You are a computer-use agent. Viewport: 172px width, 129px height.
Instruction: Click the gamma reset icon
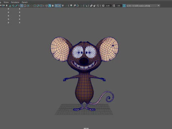pyautogui.click(x=114, y=6)
